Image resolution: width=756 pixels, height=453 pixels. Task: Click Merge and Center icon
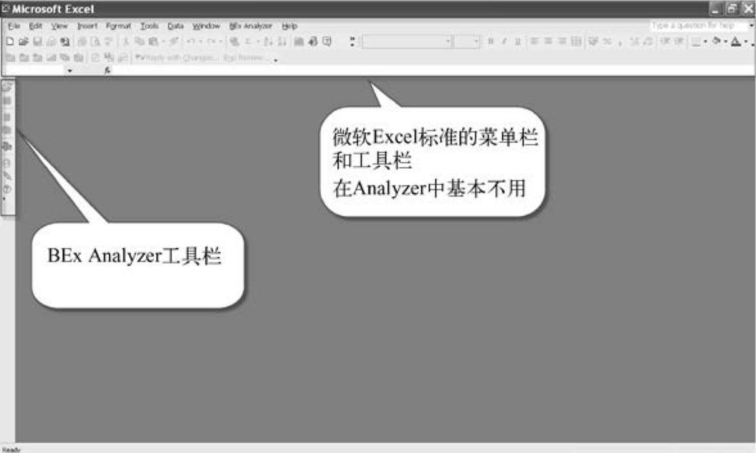pos(576,42)
